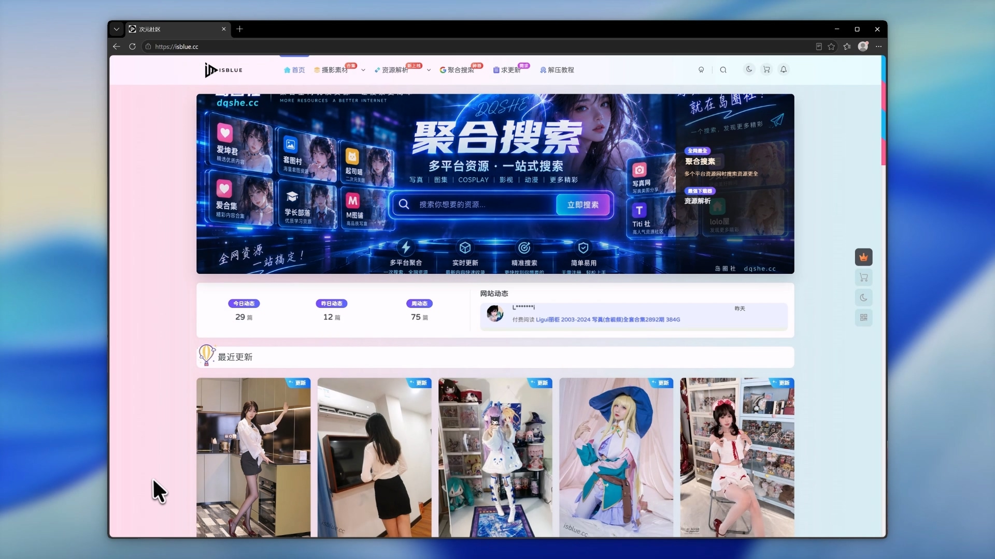Open the kitchen photo post thumbnail

253,458
